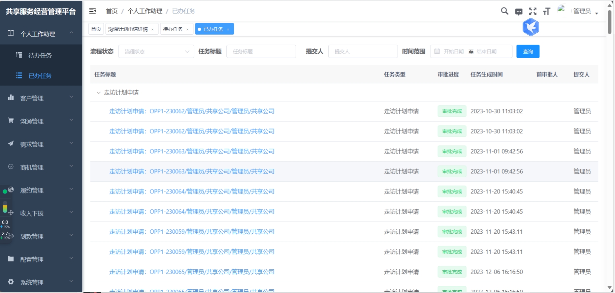Expand the 系统管理 menu chevron
The height and width of the screenshot is (293, 615).
coord(71,281)
